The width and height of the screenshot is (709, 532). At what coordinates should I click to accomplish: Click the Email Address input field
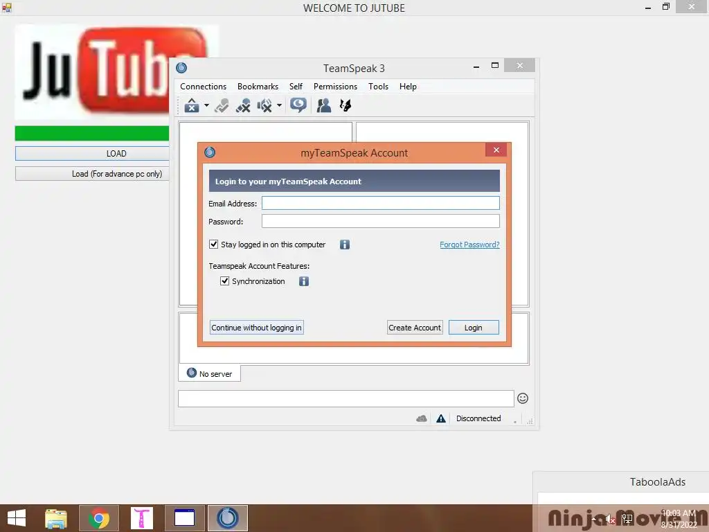tap(381, 203)
